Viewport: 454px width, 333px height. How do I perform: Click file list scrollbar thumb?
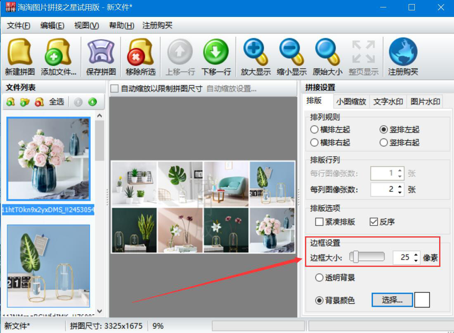(99, 140)
